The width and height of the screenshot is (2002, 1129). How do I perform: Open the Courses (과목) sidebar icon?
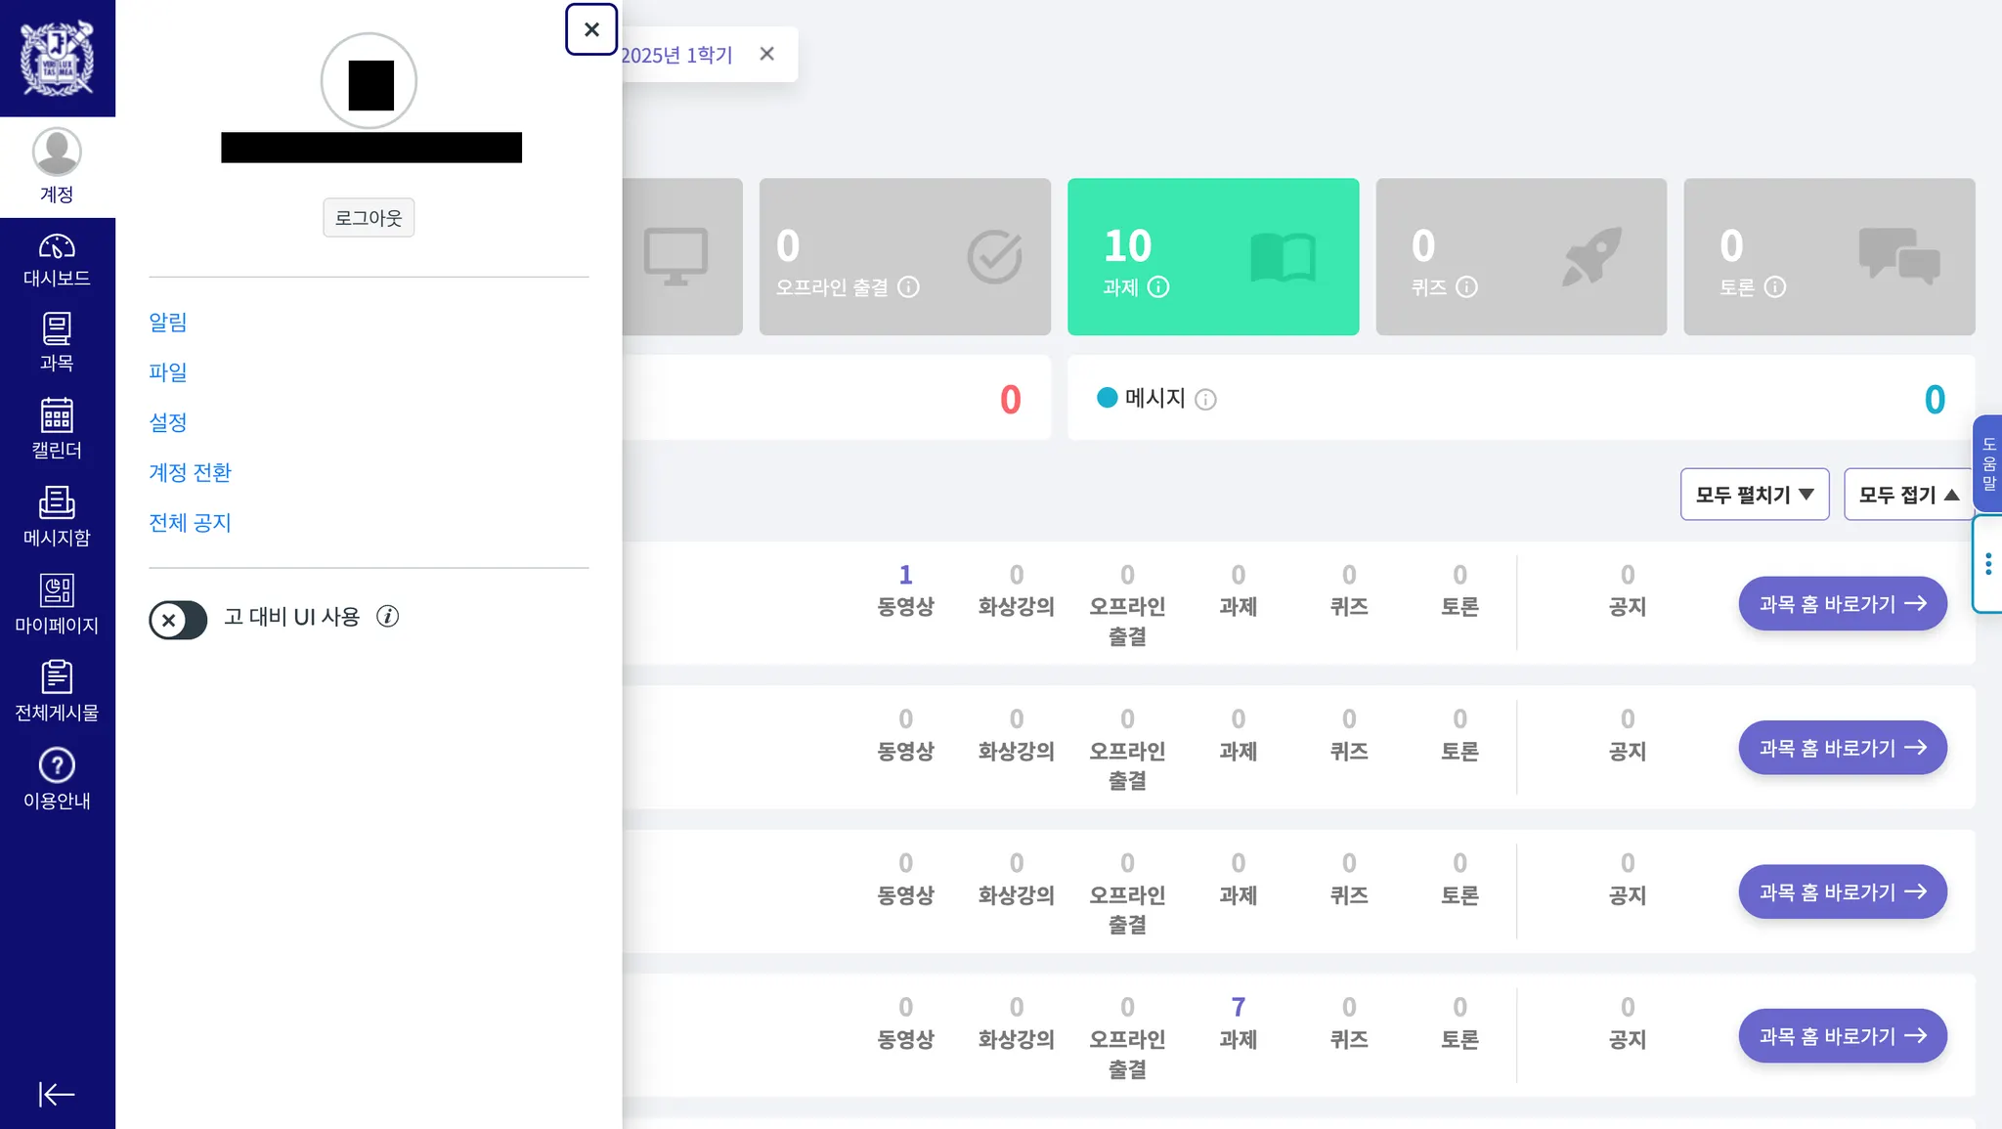pos(57,342)
